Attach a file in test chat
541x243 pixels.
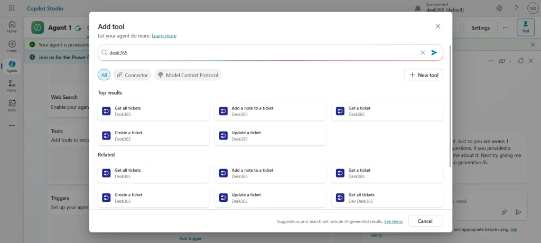click(x=504, y=212)
